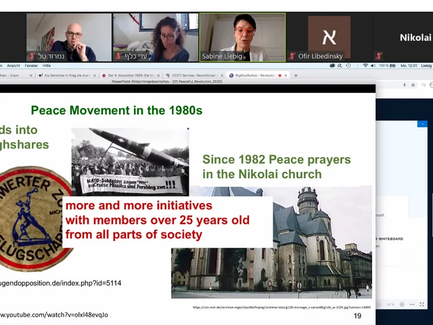Select נמרוד טל participant video
Screen dimensions: 433x325
69,37
